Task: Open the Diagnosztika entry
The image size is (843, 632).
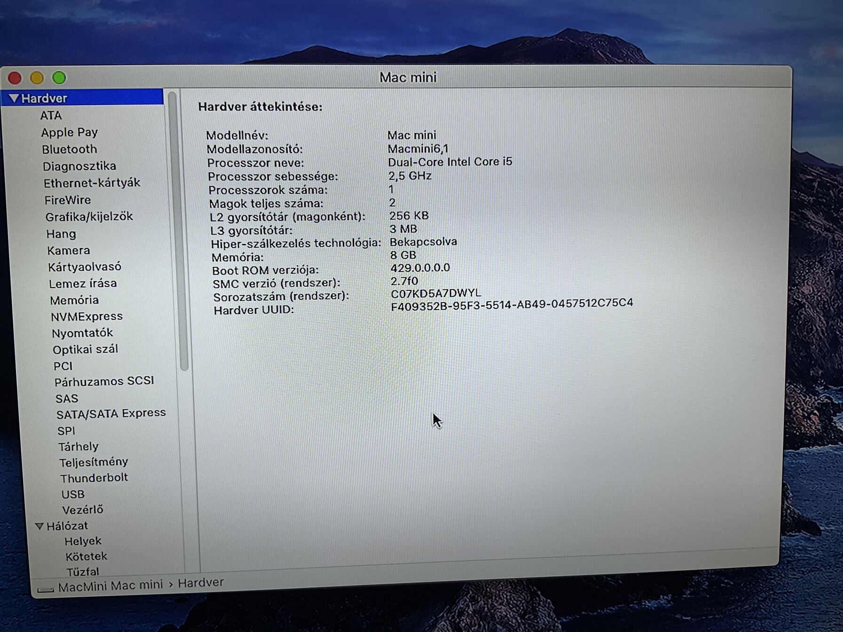Action: [x=79, y=166]
